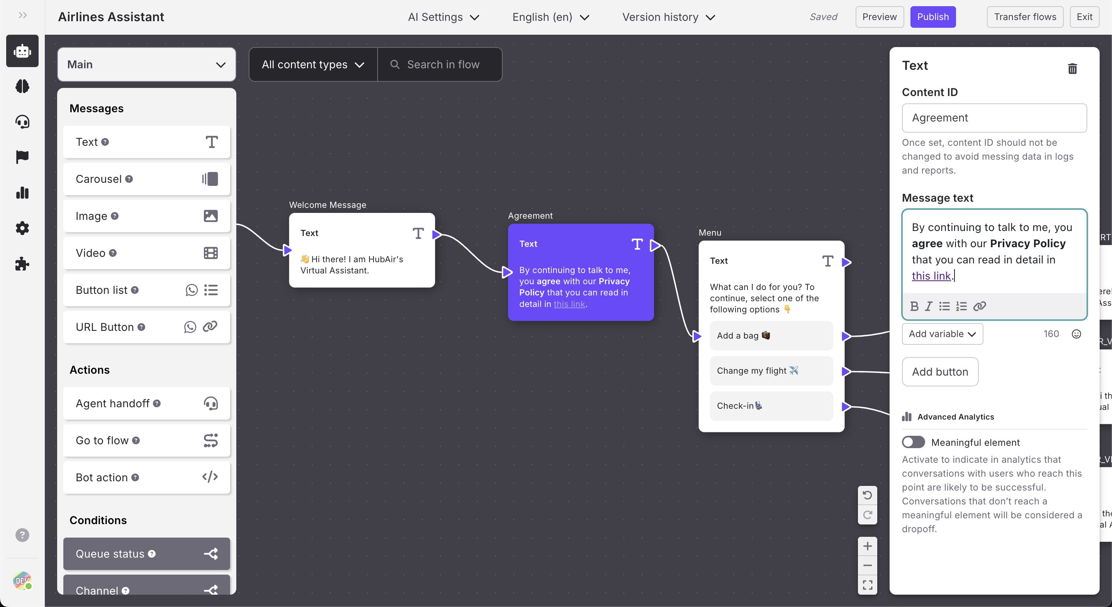Toggle bold formatting in message text

pos(914,306)
